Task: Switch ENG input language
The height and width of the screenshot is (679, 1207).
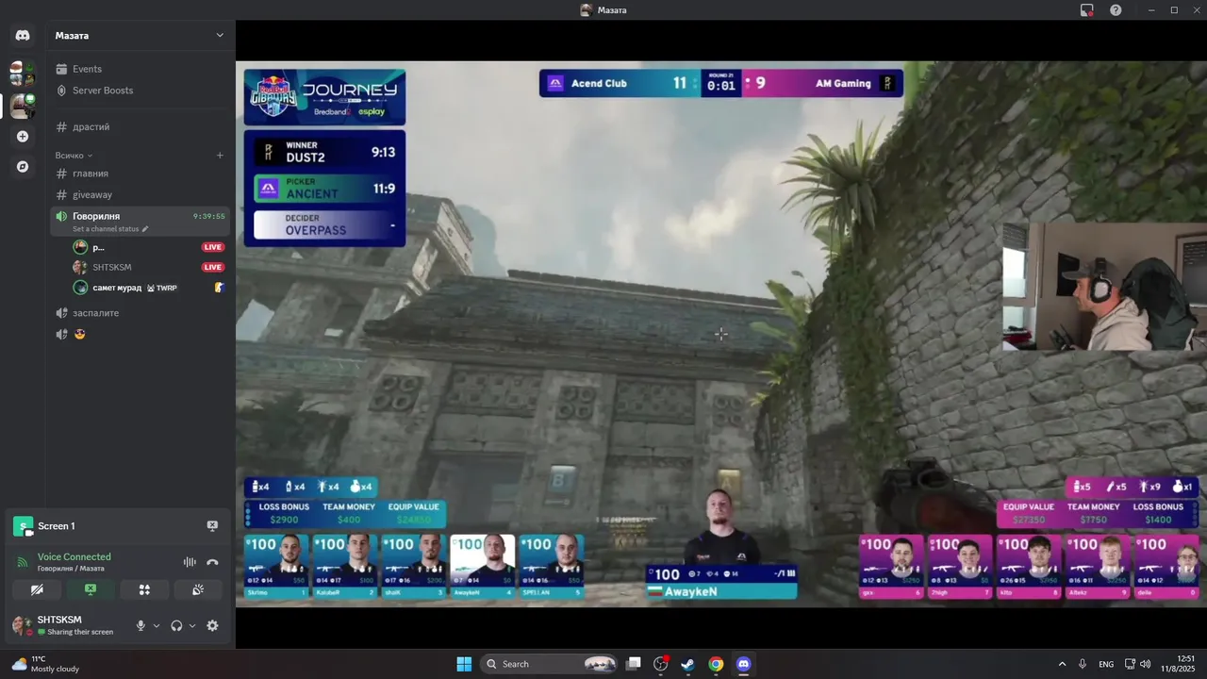Action: [1106, 664]
